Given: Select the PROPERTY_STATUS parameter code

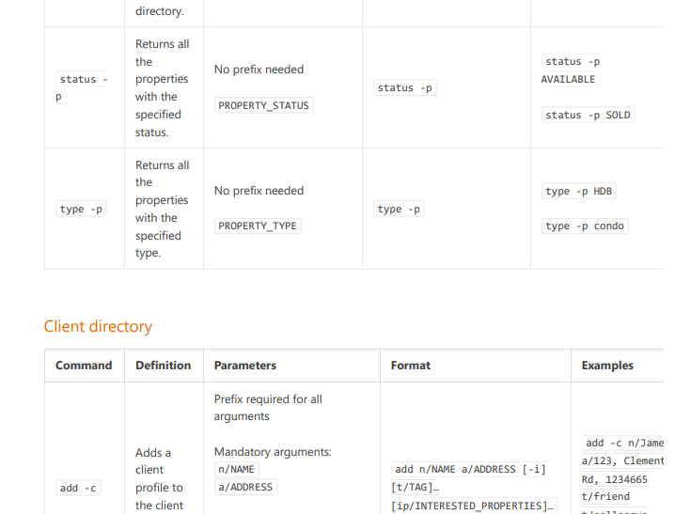Looking at the screenshot, I should tap(263, 105).
